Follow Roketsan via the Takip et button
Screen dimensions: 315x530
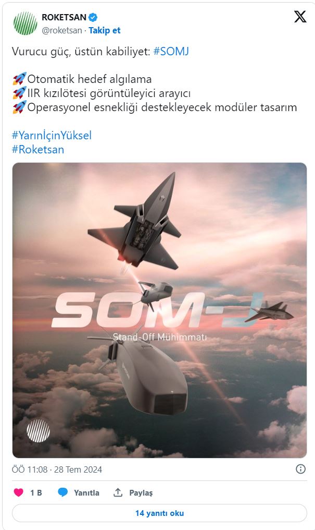(x=104, y=30)
